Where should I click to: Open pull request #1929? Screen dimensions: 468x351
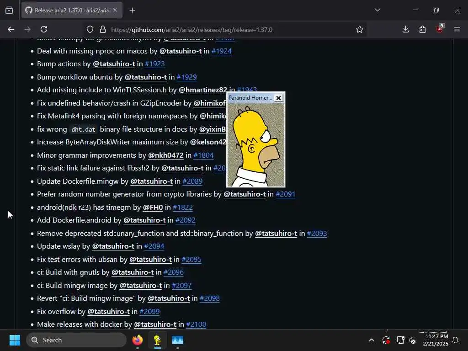pos(187,77)
